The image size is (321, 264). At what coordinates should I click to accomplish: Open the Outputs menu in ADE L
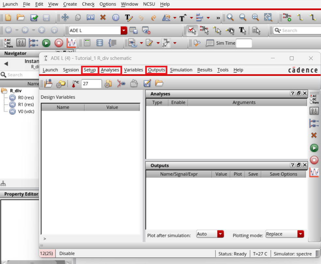pos(156,70)
